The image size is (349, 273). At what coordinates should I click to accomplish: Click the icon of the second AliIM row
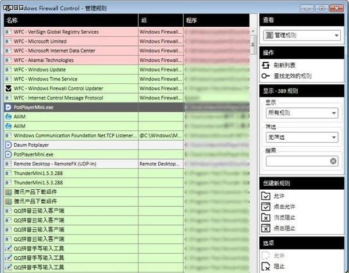click(8, 126)
